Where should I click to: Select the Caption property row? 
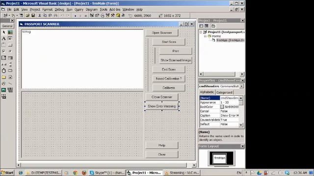[x=219, y=115]
